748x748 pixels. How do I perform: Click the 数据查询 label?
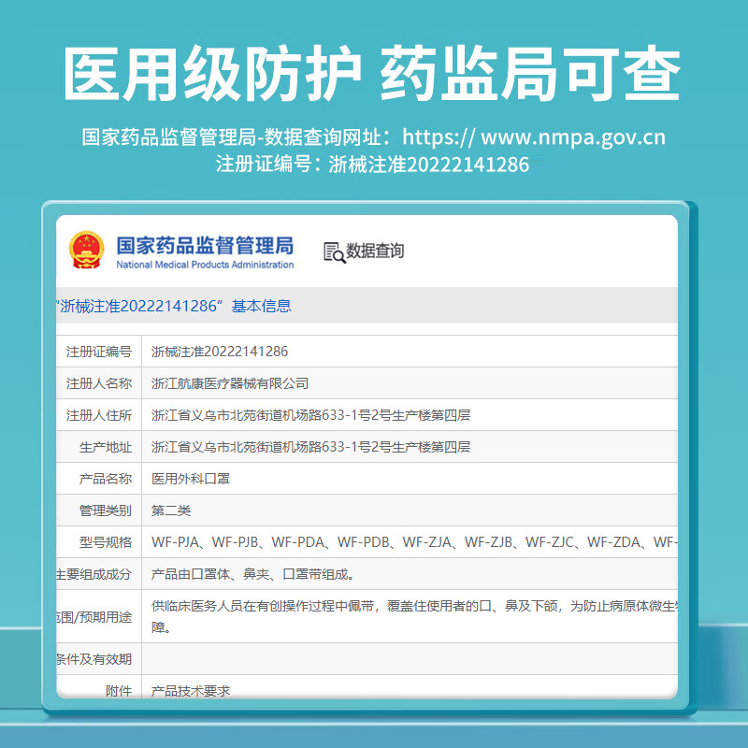pyautogui.click(x=375, y=251)
